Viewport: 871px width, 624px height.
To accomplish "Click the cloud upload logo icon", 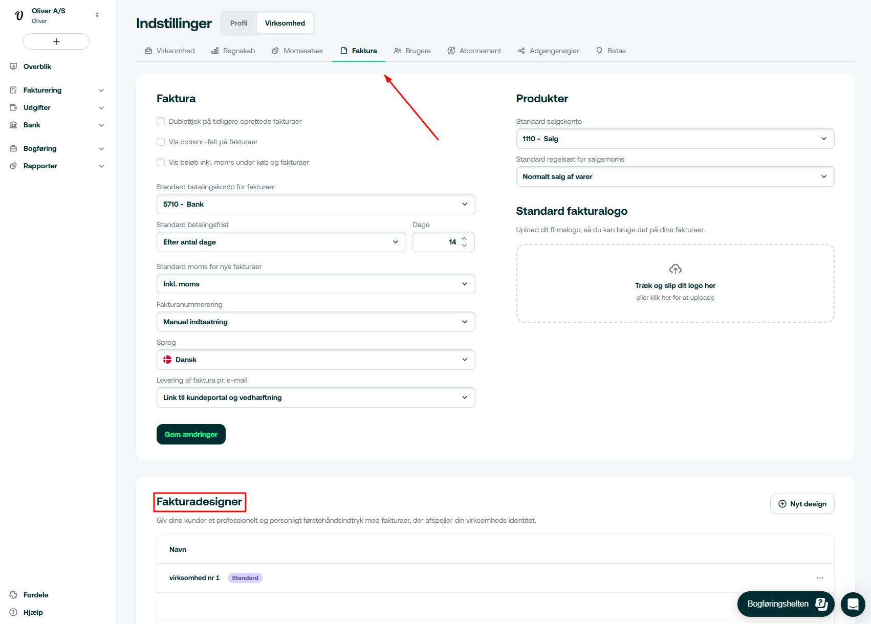I will click(675, 269).
